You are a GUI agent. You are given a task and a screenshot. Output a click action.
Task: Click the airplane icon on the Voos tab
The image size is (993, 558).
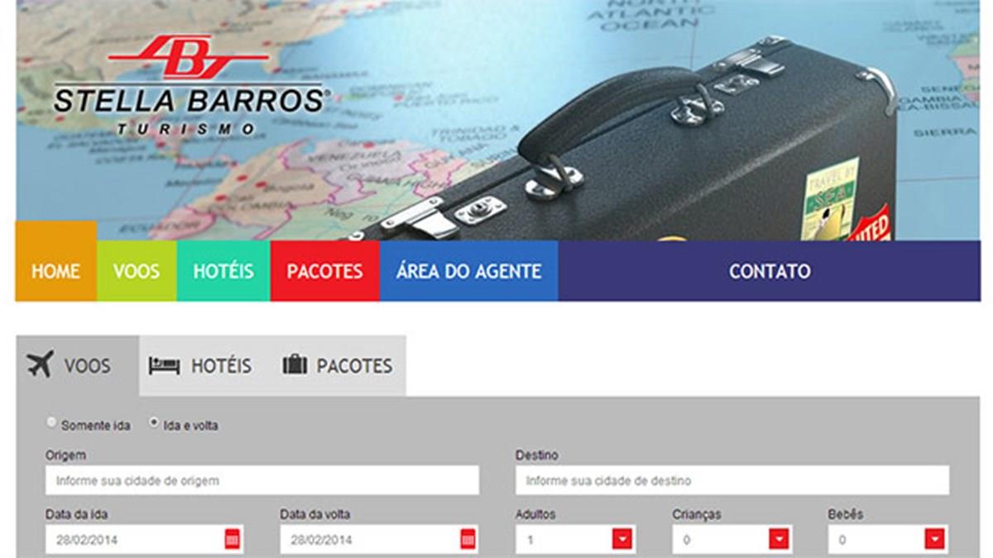pos(40,365)
